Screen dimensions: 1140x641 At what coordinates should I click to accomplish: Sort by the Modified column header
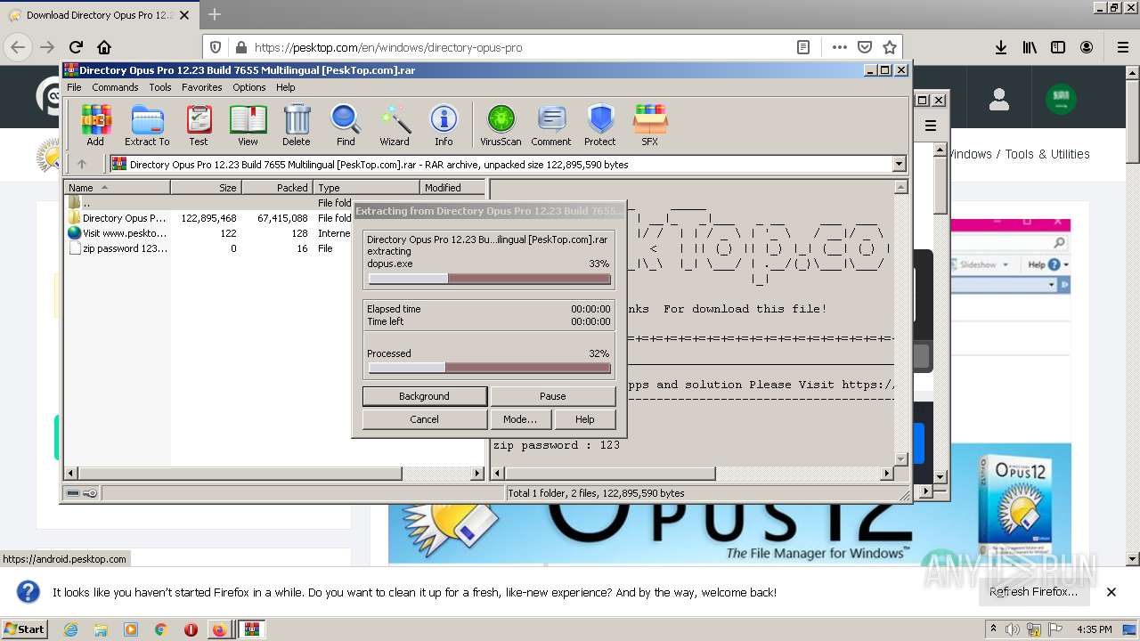[x=452, y=188]
